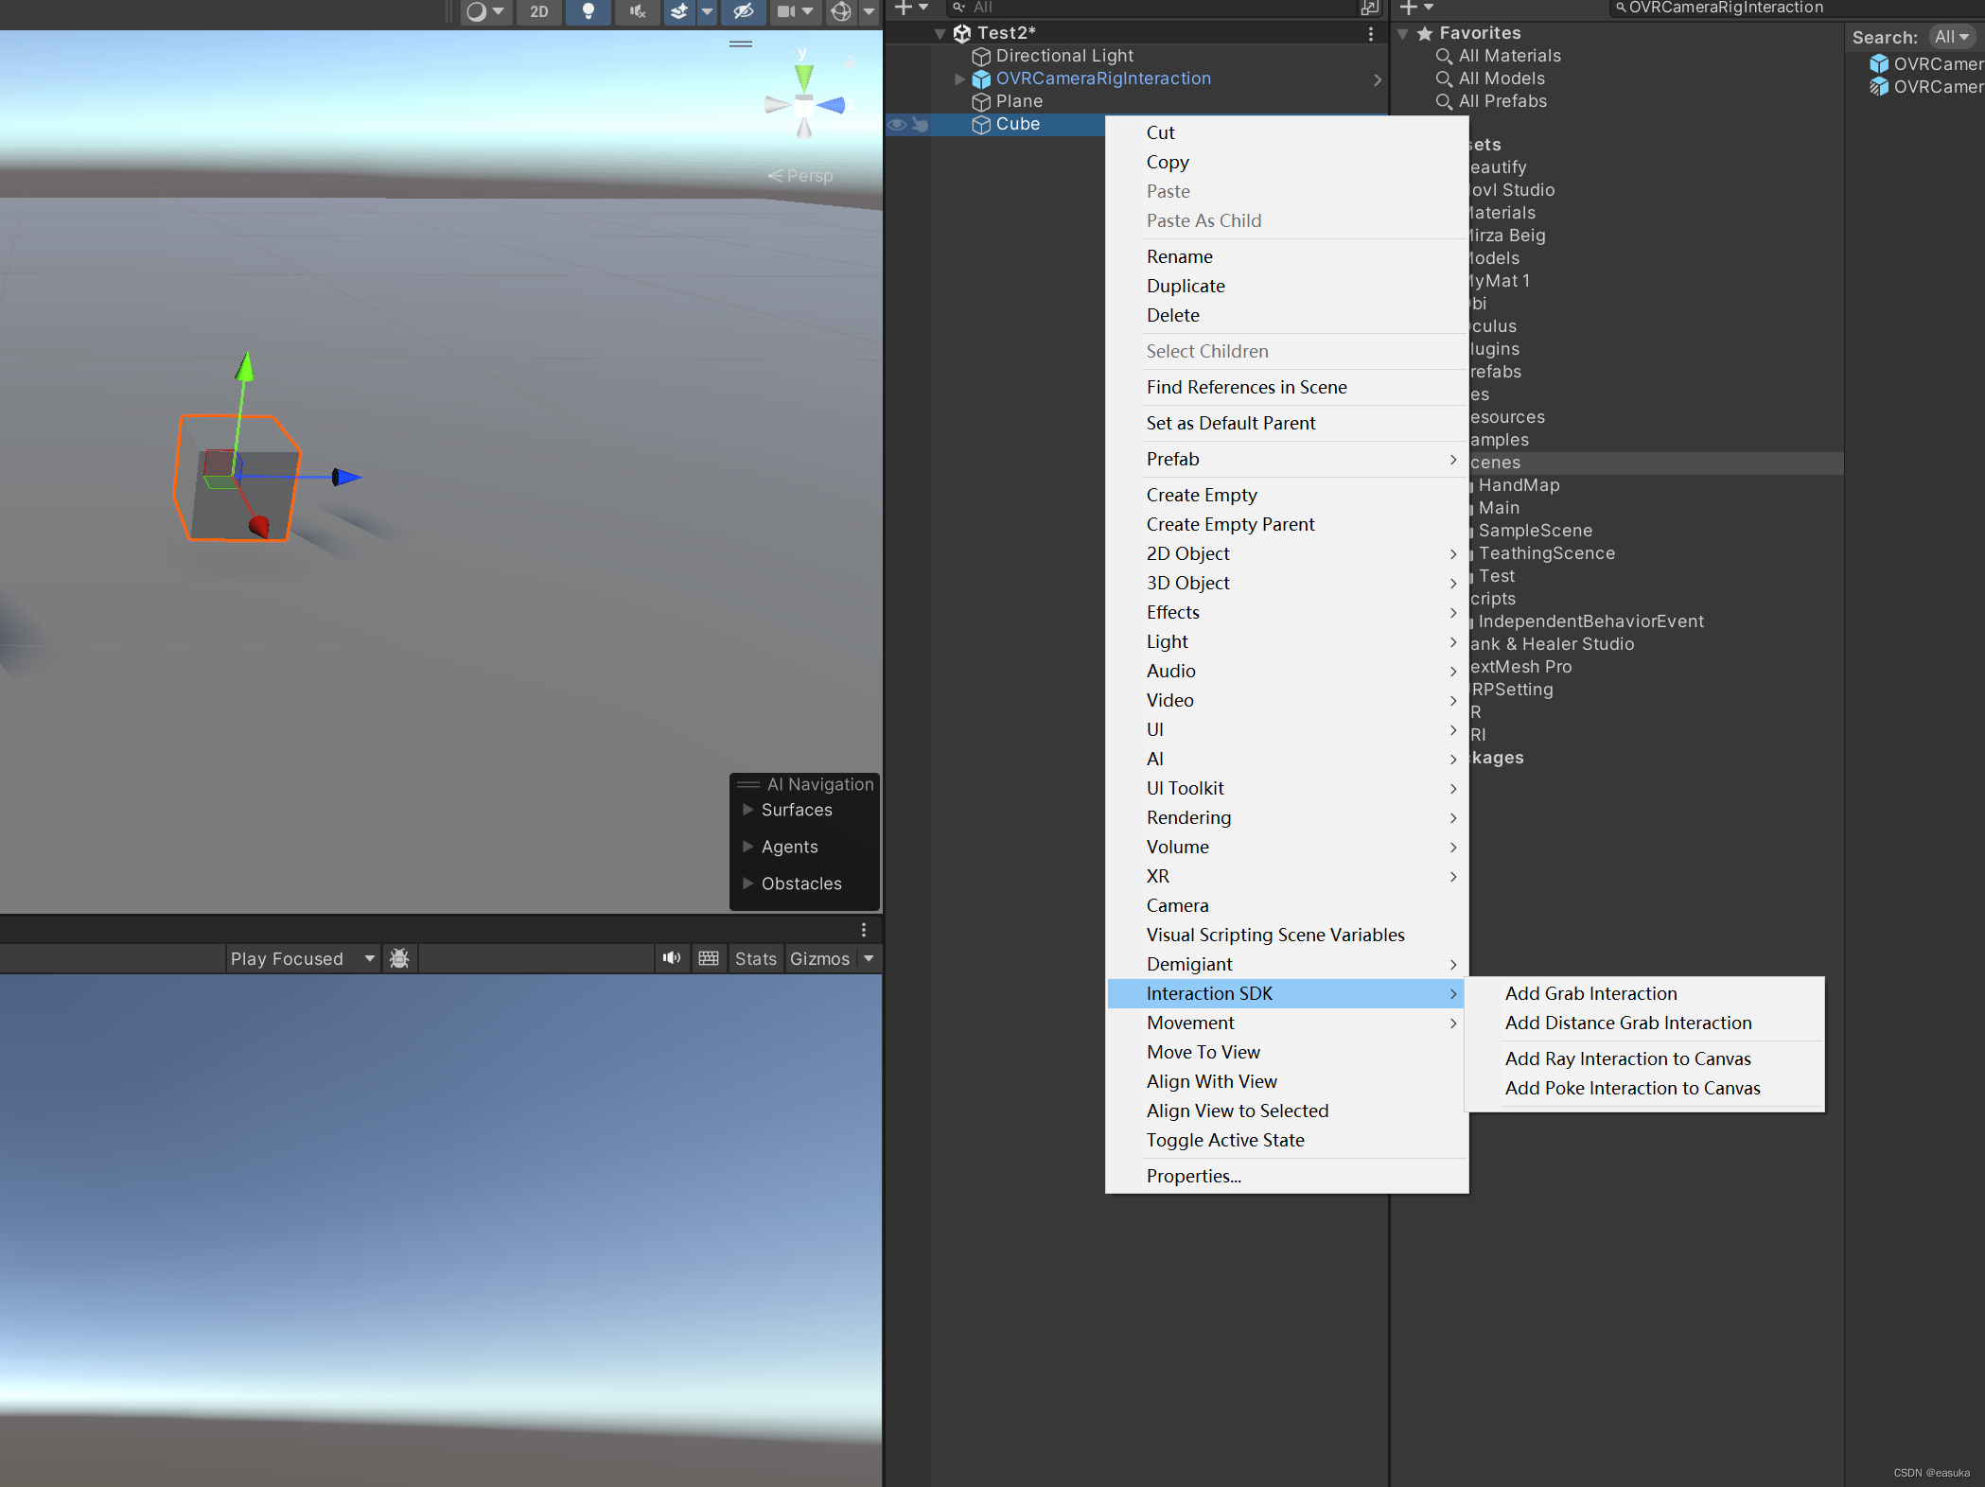
Task: Open the camera settings overlay
Action: (x=788, y=12)
